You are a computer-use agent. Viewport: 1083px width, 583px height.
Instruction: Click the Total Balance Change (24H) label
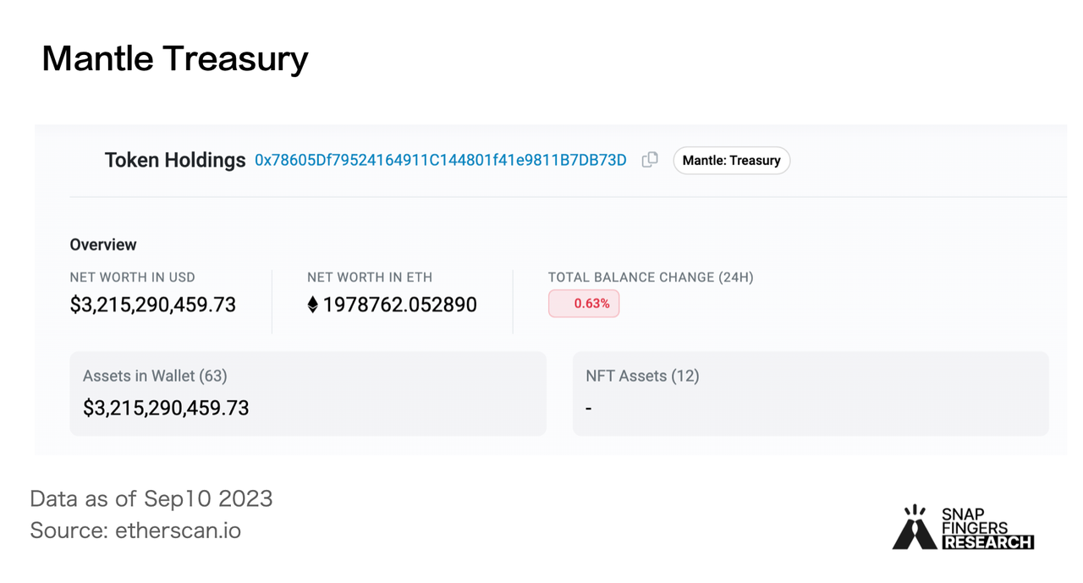[651, 278]
